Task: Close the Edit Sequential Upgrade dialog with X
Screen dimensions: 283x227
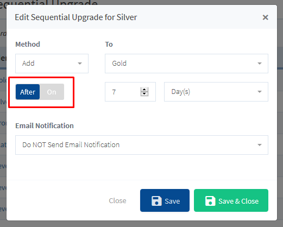Action: [x=265, y=17]
